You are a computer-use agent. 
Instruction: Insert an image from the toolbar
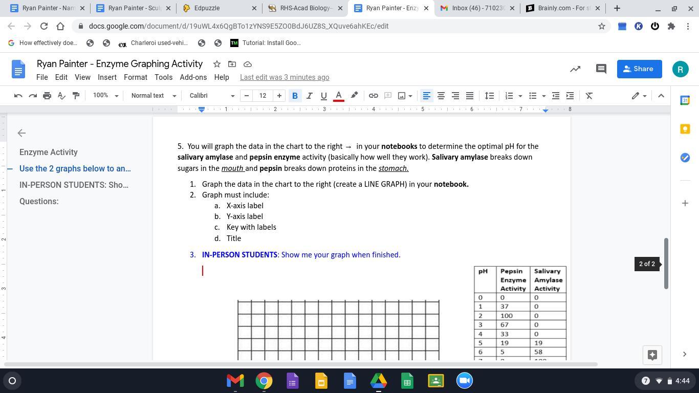click(402, 96)
